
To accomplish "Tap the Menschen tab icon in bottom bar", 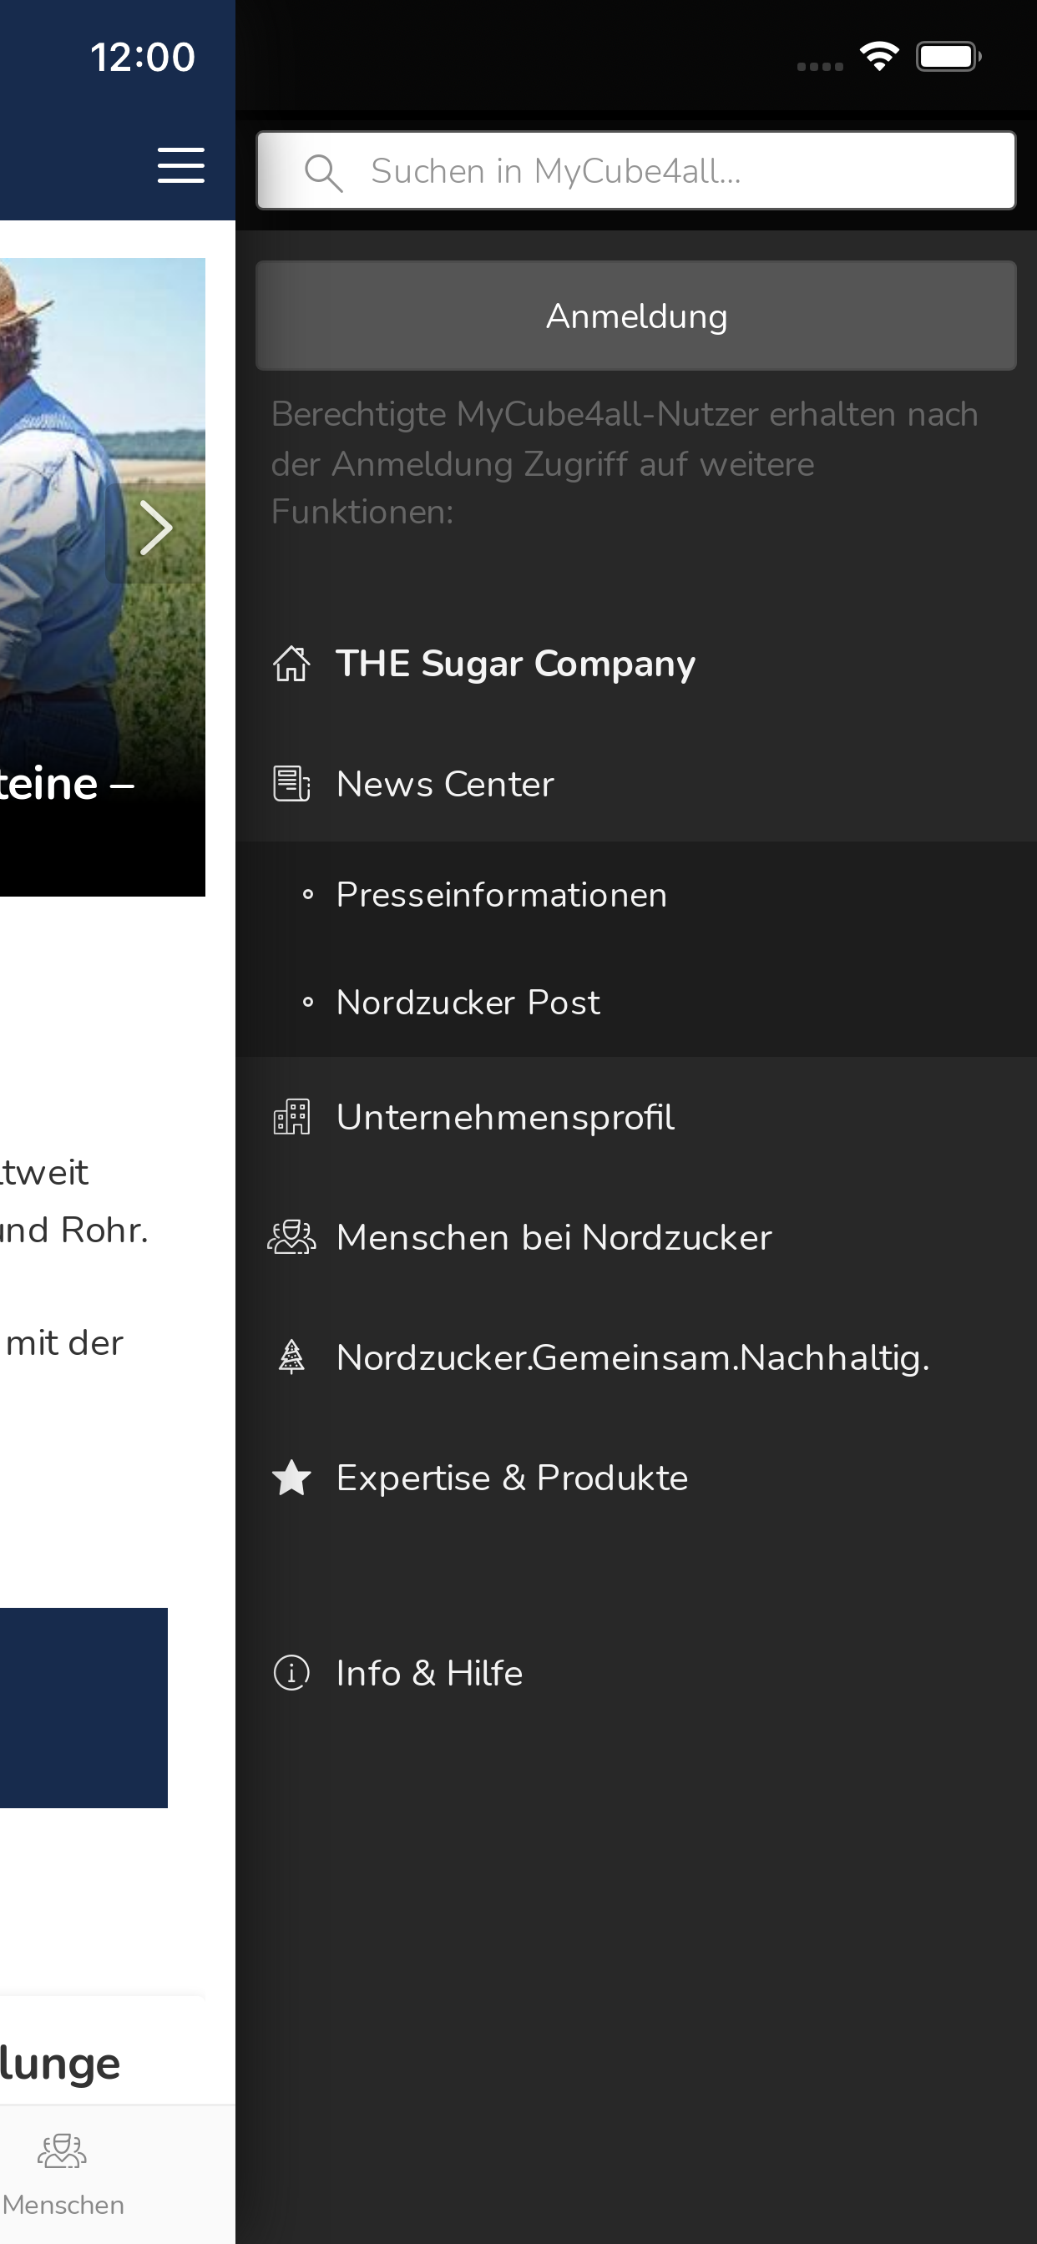I will point(62,2150).
